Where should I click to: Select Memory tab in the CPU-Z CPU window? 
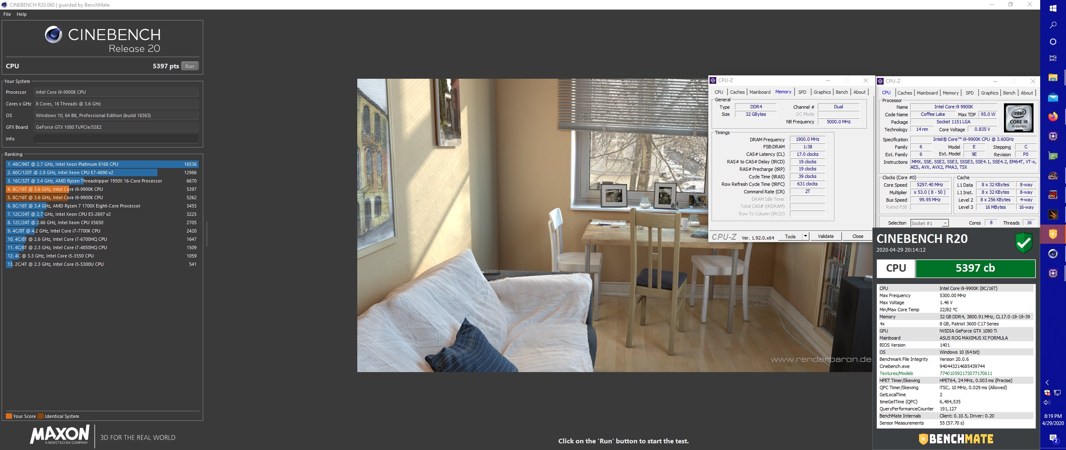[x=951, y=93]
